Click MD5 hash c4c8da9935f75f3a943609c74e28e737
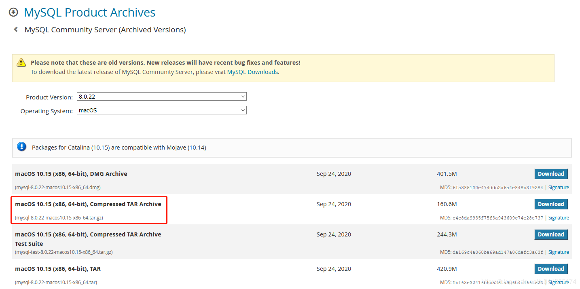Viewport: 580px width, 289px height. (498, 218)
